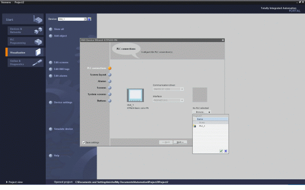305x190 pixels.
Task: Confirm PLC selection with green checkmark
Action: click(x=221, y=151)
